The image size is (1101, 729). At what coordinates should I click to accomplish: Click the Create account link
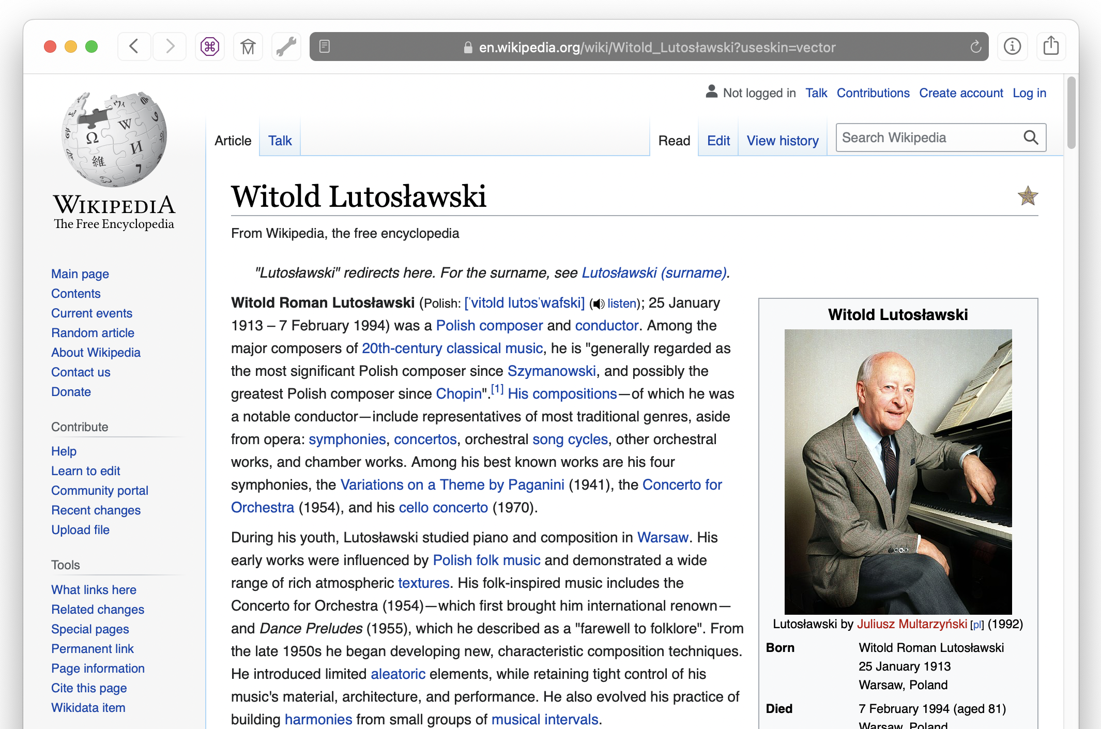click(960, 93)
